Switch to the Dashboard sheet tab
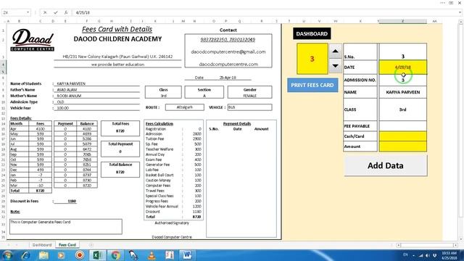464x261 pixels. point(42,245)
